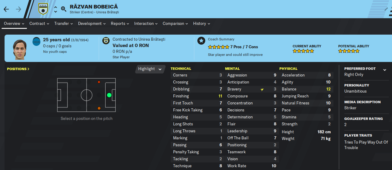Open the Development menu
The width and height of the screenshot is (392, 170).
tap(92, 23)
